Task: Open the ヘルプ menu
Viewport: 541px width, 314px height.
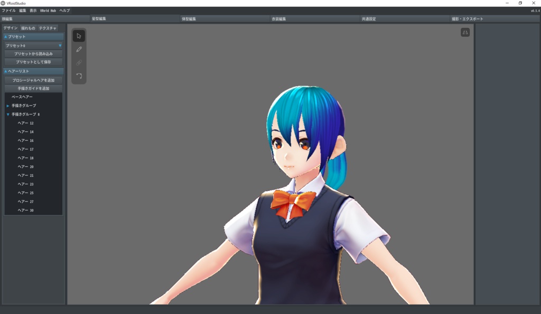Action: 64,11
